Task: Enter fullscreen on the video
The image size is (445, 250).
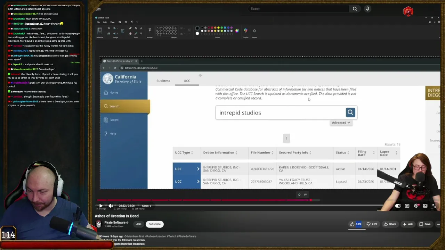Action: pyautogui.click(x=434, y=206)
